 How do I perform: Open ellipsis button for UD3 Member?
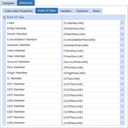click(122, 95)
